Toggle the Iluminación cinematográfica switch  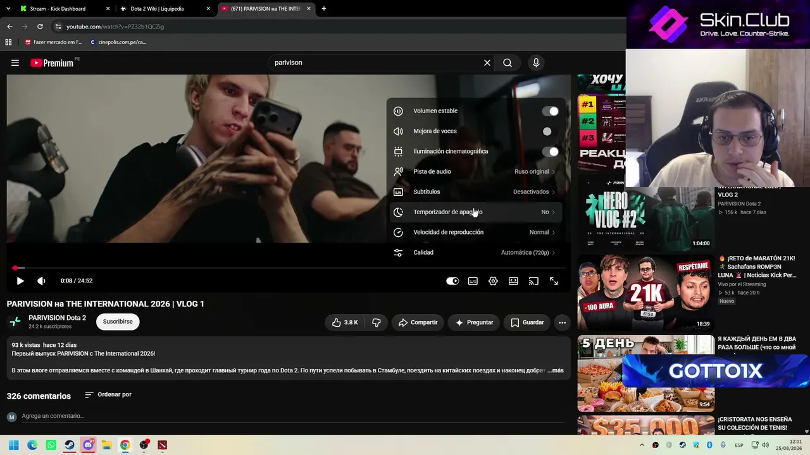pyautogui.click(x=550, y=152)
